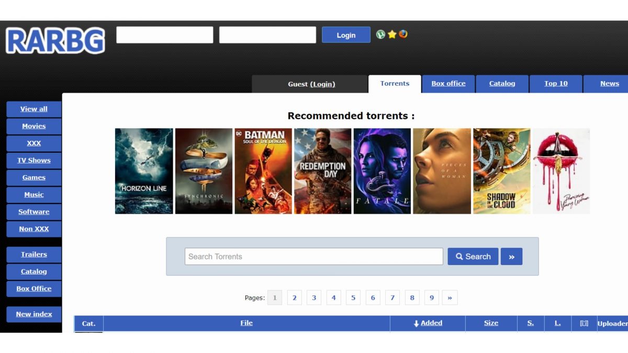
Task: Click the Firefox icon in header
Action: (x=403, y=35)
